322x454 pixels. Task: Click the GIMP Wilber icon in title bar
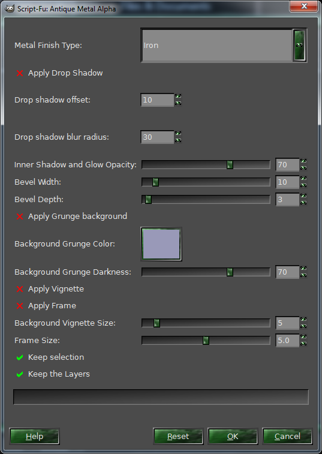10,8
